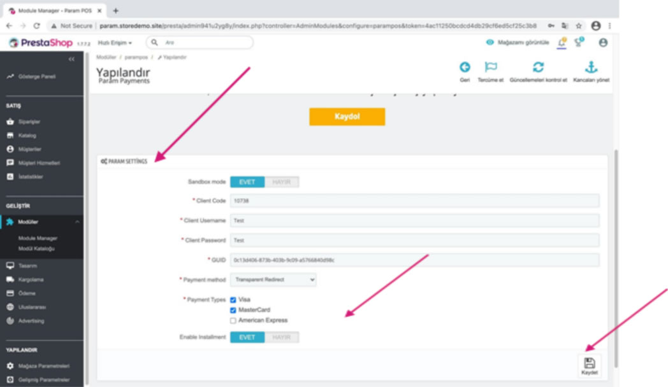Image resolution: width=668 pixels, height=387 pixels.
Task: Close the Module Manager browser tab
Action: coord(99,11)
